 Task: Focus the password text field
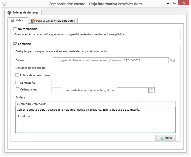tap(70, 82)
